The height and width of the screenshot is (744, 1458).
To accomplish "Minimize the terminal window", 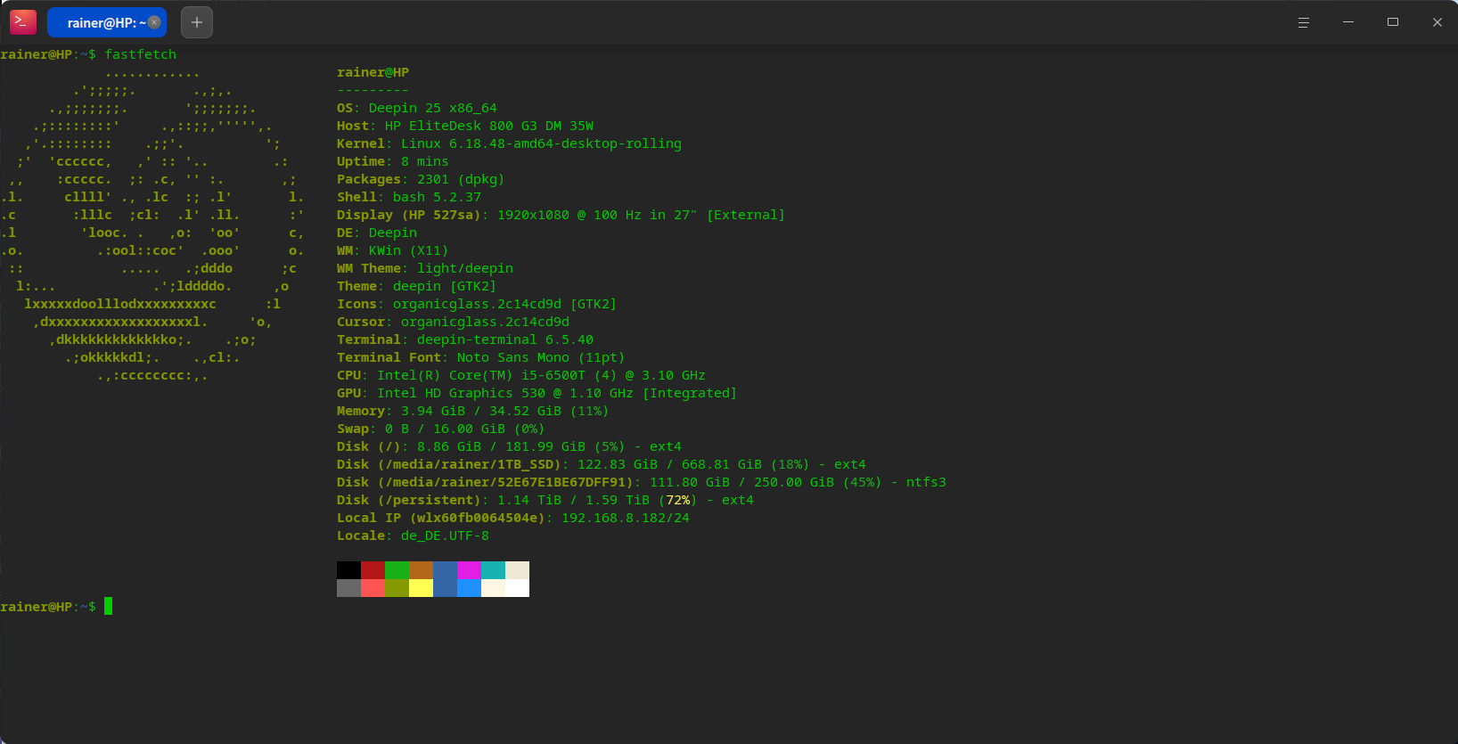I will [1348, 22].
